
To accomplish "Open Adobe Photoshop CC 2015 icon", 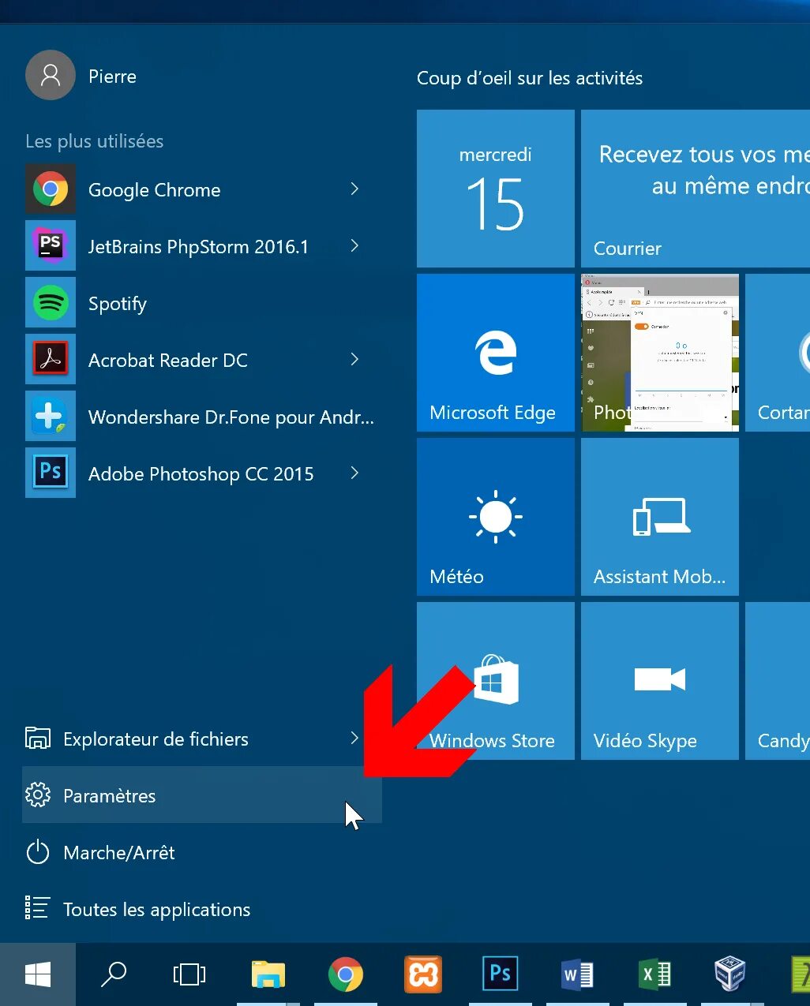I will click(x=51, y=473).
